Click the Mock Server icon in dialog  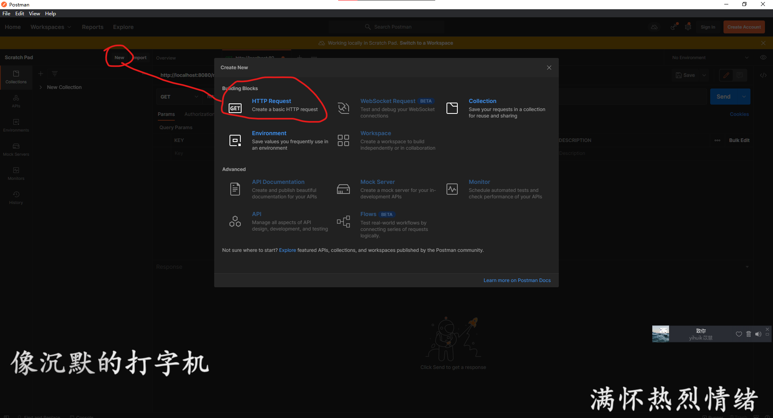coord(343,189)
